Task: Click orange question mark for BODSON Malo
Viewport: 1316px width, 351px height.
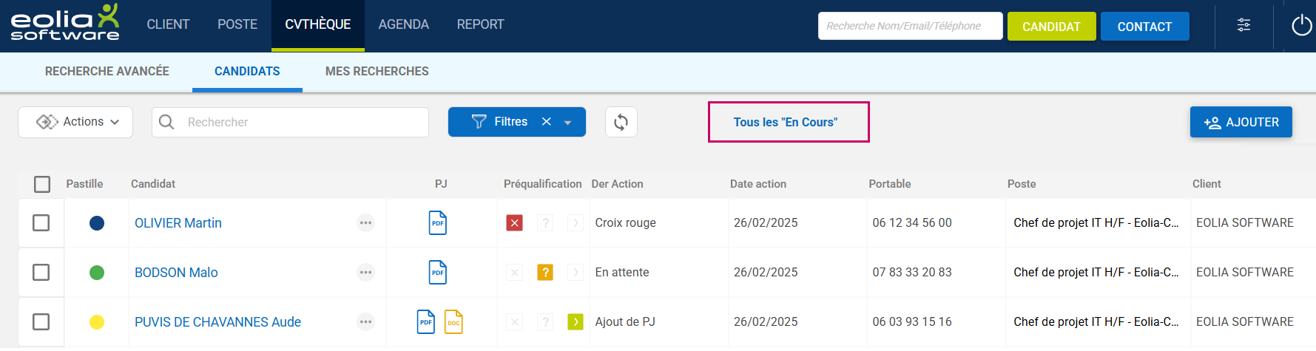Action: tap(545, 273)
